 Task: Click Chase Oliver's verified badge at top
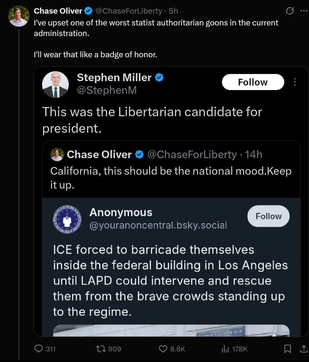88,11
